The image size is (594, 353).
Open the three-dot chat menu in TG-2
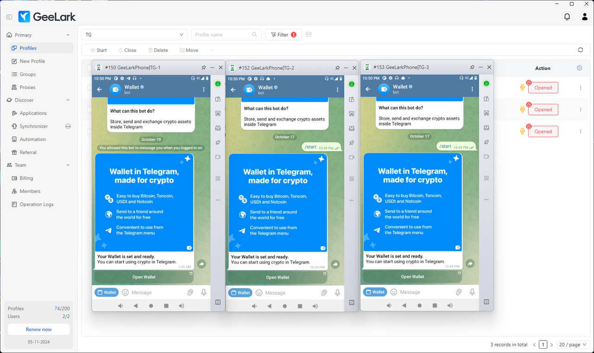point(337,90)
